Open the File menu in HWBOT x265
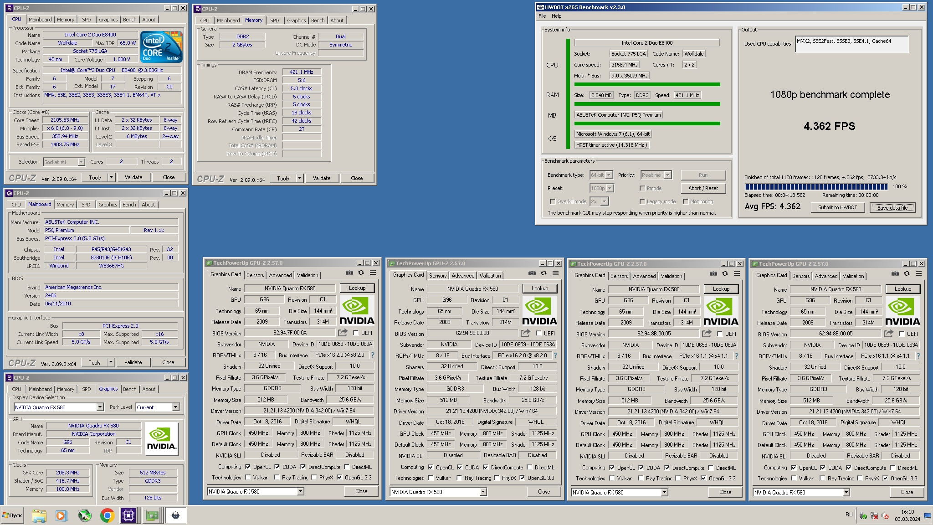Screen dimensions: 933x525 pos(542,16)
